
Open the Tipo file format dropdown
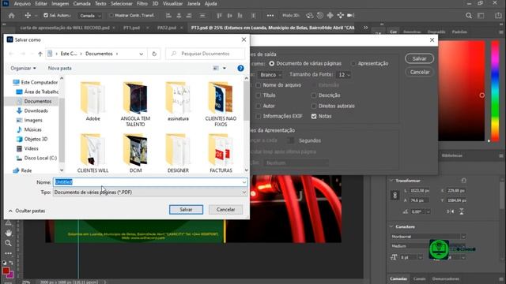150,192
